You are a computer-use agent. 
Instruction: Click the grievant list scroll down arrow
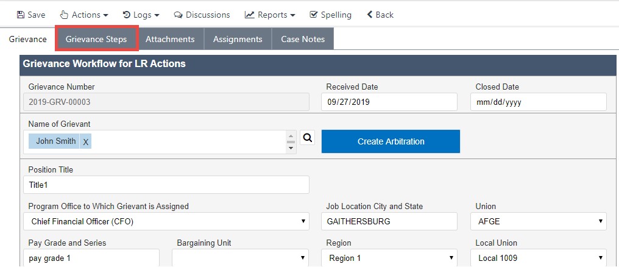291,149
